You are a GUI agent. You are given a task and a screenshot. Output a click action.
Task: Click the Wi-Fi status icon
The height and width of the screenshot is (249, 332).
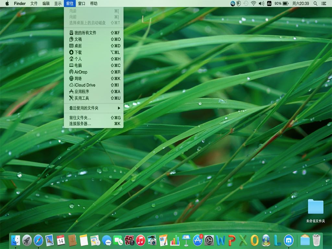click(253, 4)
